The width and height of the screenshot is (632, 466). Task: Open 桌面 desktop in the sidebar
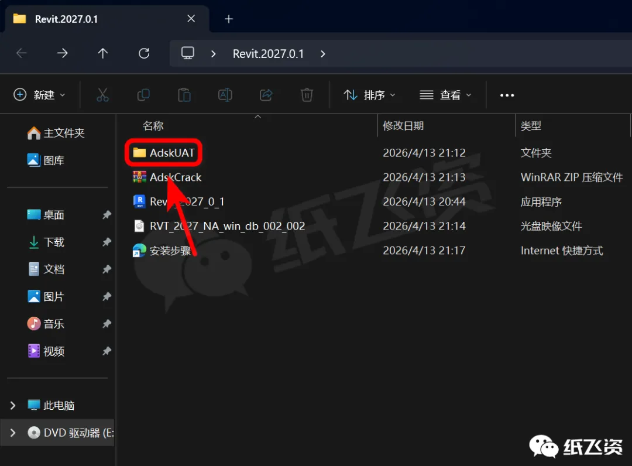pos(46,215)
